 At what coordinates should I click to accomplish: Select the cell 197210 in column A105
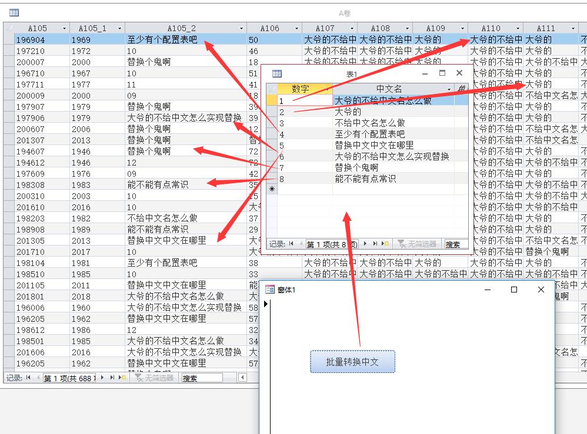pos(42,51)
